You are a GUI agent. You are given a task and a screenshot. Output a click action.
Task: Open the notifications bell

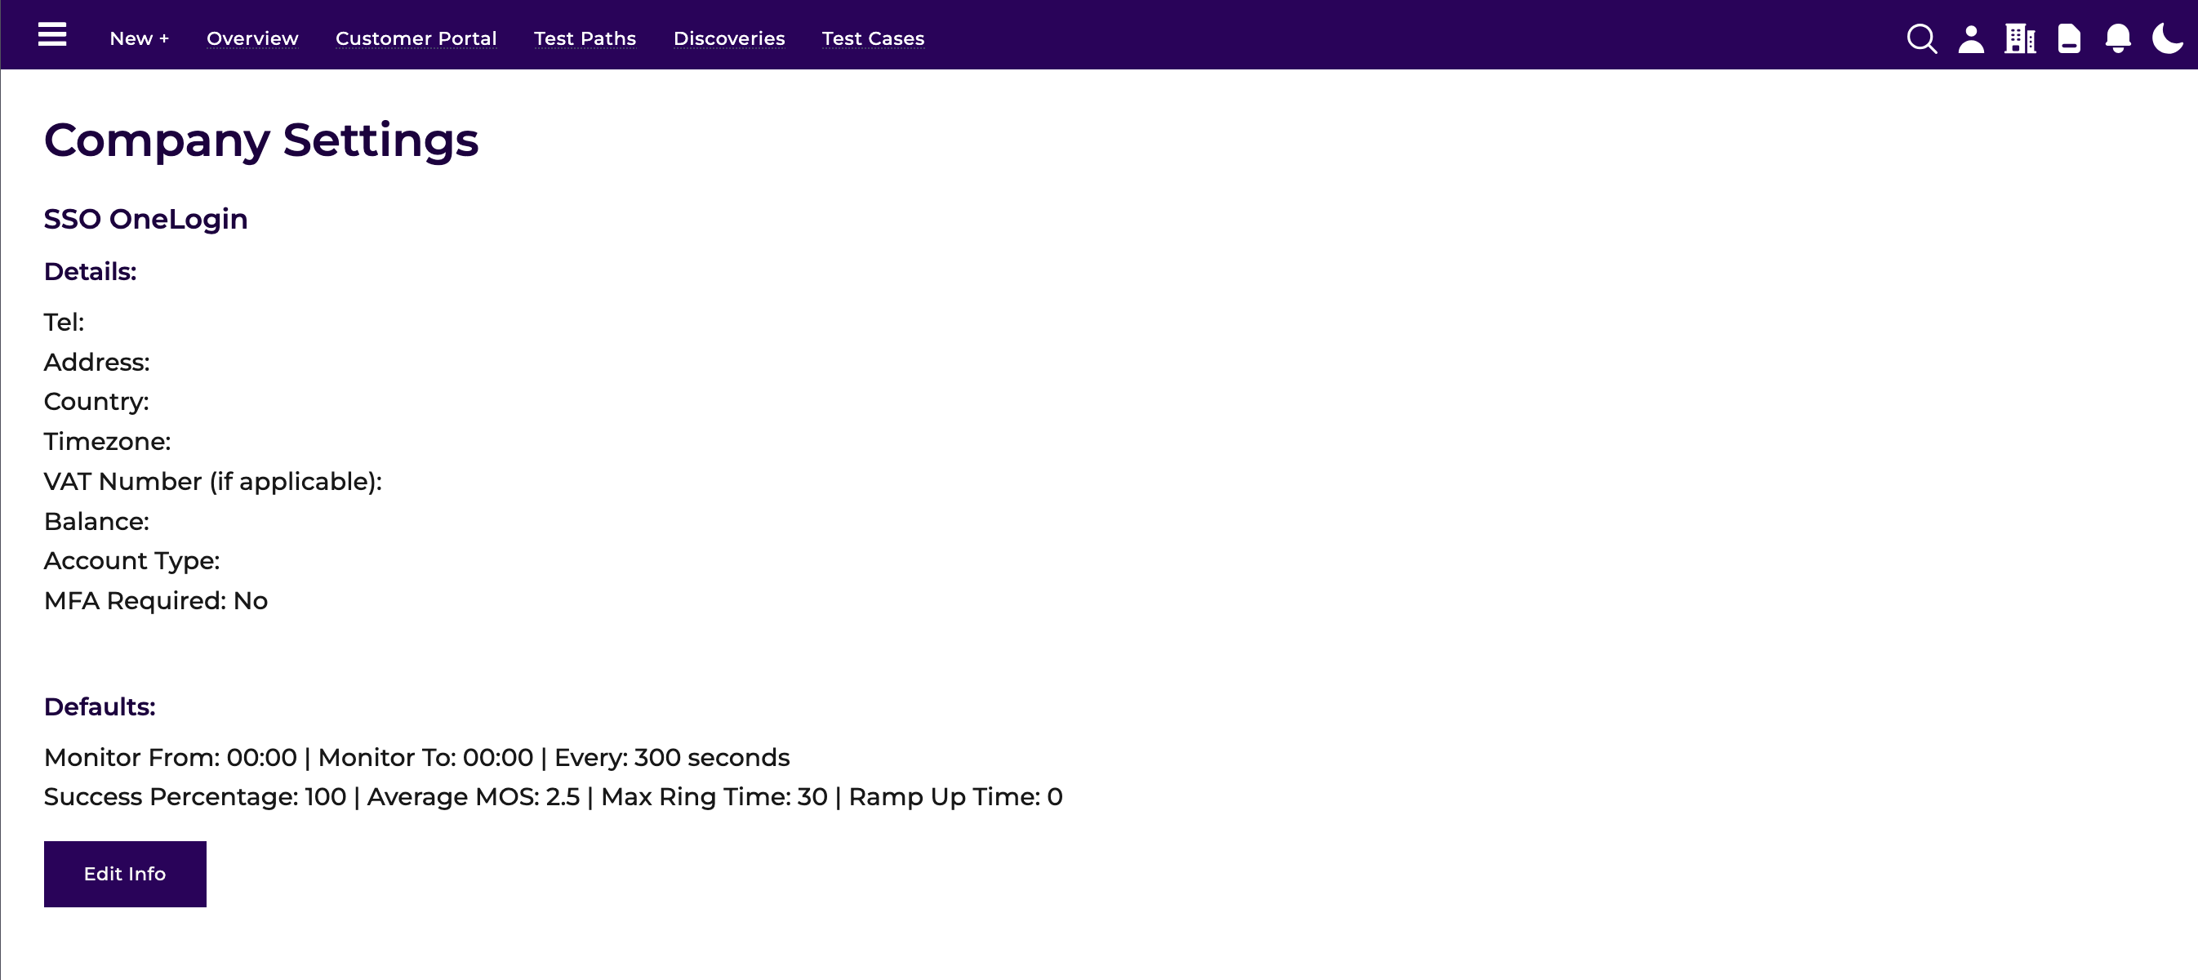2118,38
